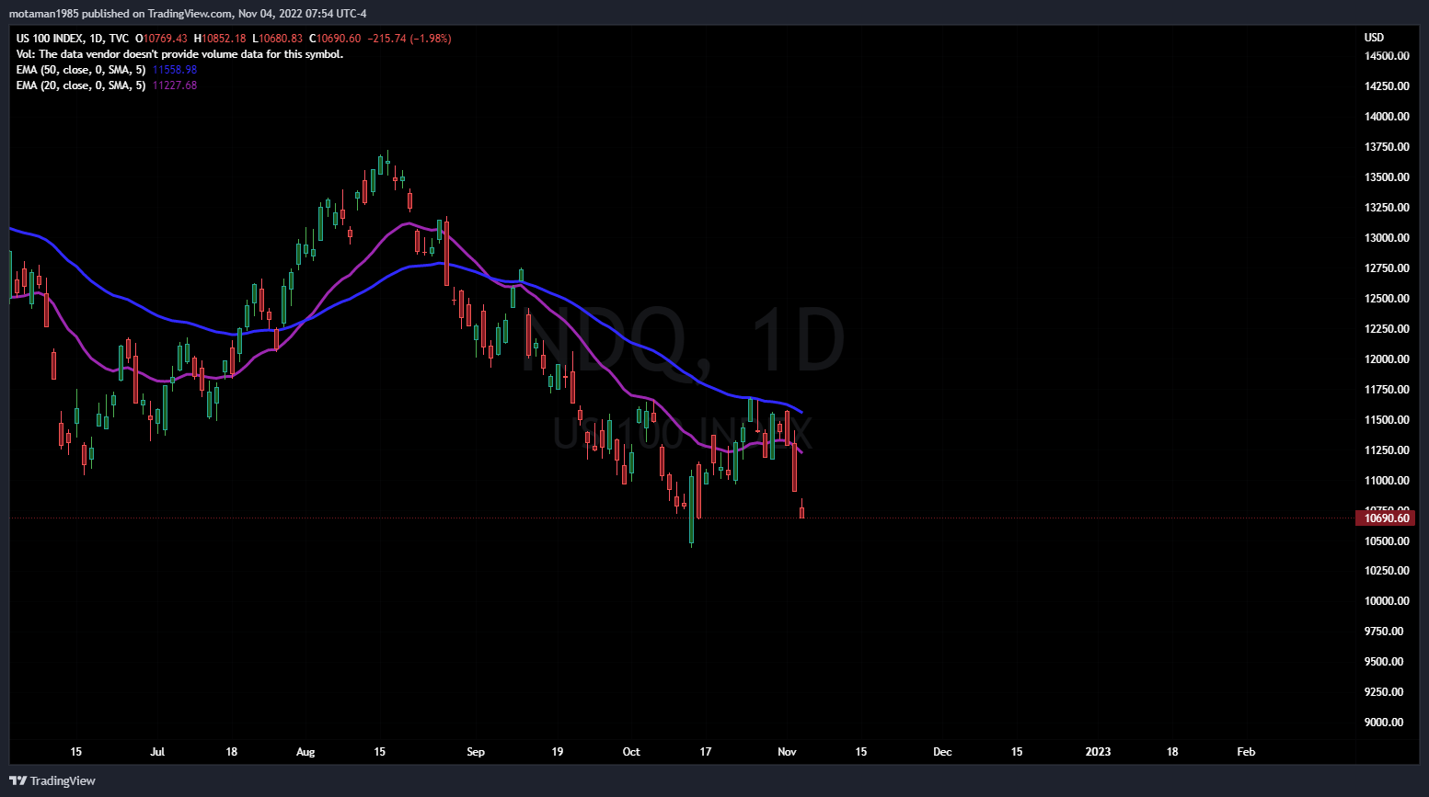This screenshot has width=1429, height=797.
Task: Click the 2023 label on time axis
Action: [1098, 752]
